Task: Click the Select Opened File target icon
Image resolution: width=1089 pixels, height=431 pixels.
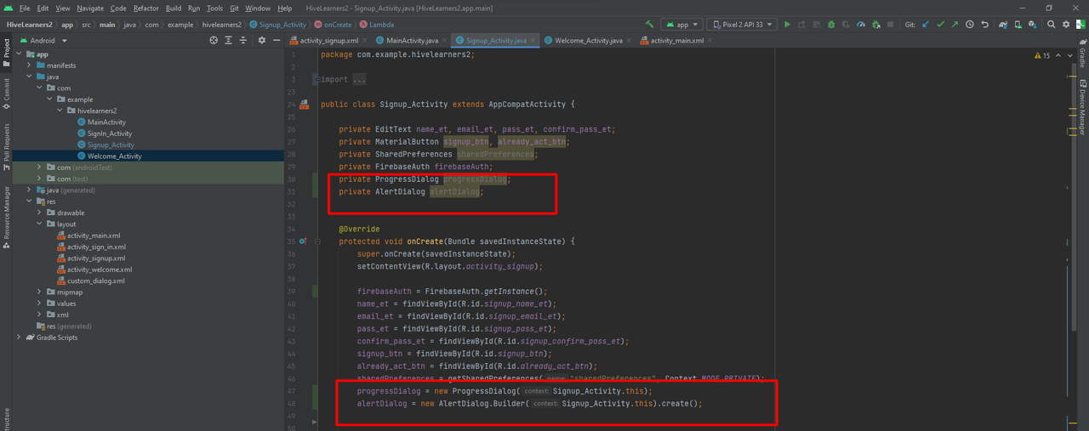Action: point(214,40)
